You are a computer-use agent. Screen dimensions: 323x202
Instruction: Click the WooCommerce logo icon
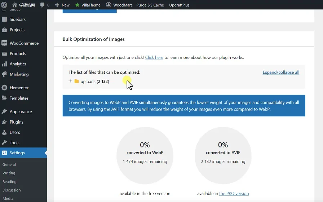coord(4,43)
